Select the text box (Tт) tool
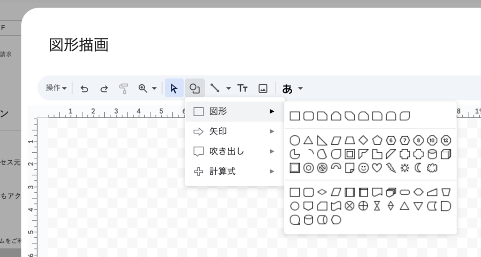The image size is (481, 257). tap(242, 88)
